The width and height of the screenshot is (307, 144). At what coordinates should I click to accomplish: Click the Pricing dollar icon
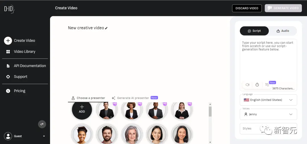[x=8, y=91]
